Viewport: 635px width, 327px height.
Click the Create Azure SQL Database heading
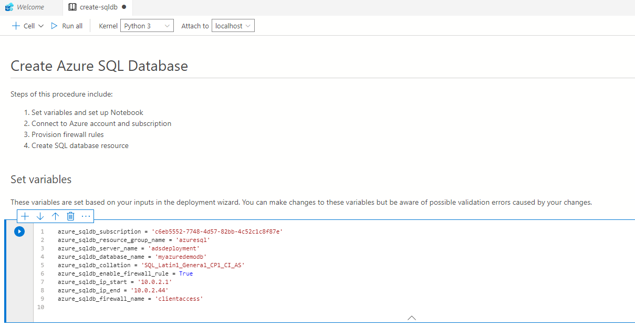click(99, 66)
